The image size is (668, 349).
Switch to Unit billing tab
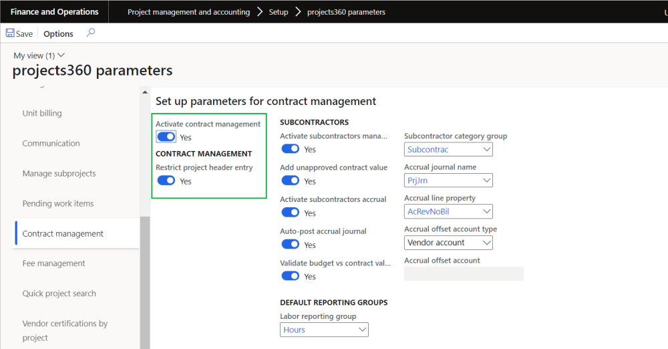42,113
